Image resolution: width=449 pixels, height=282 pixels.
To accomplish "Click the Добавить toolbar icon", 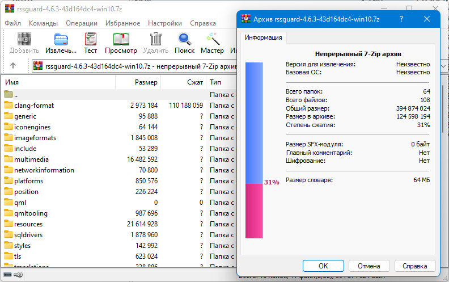I will (x=24, y=39).
